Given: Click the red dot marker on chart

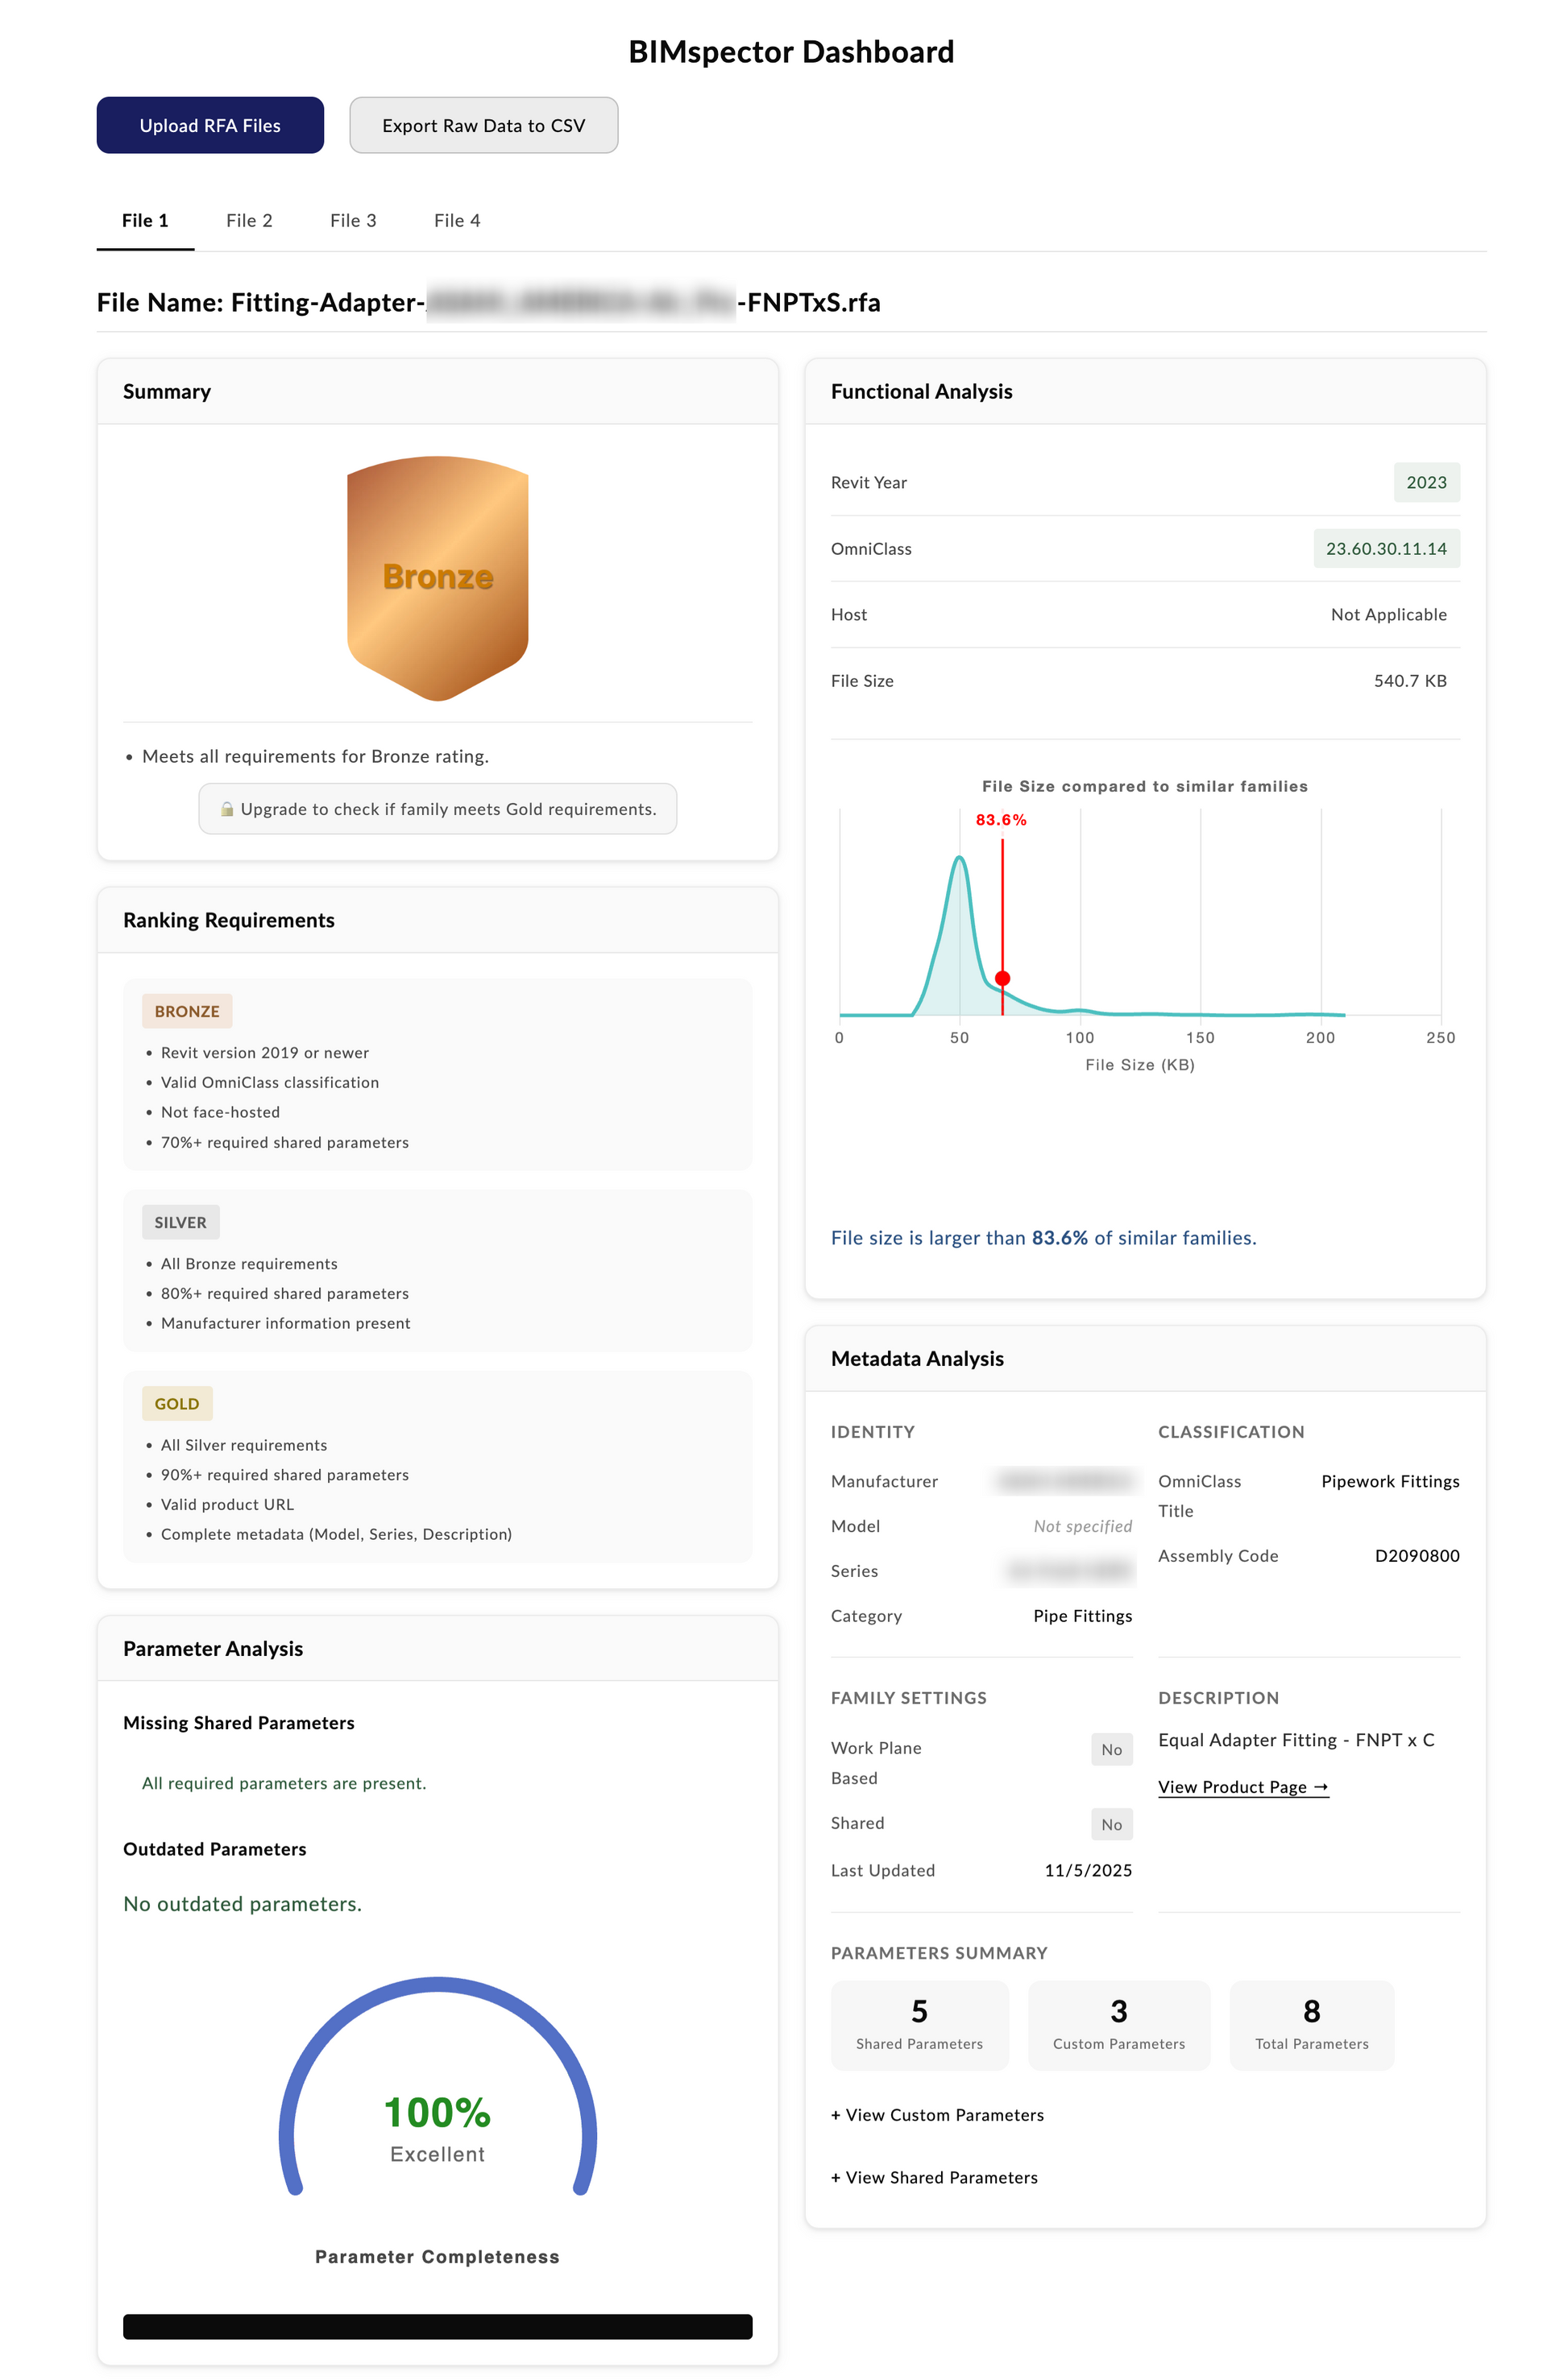Looking at the screenshot, I should (x=1002, y=978).
